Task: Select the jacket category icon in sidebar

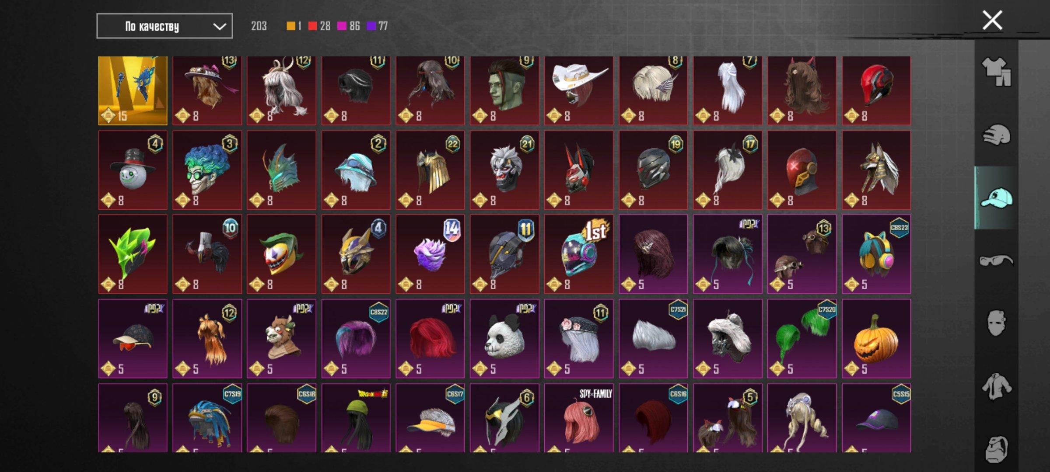Action: click(x=996, y=386)
